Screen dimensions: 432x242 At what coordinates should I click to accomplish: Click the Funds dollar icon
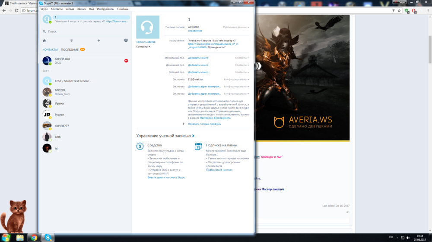140,146
